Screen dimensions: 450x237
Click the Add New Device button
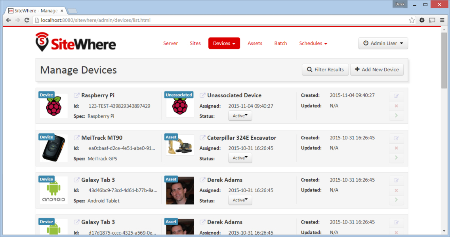377,70
